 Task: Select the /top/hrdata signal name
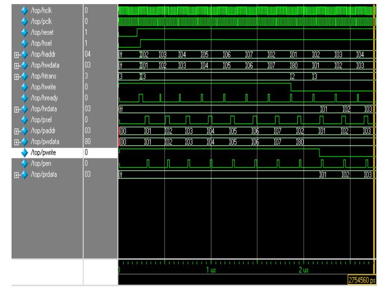(44, 109)
